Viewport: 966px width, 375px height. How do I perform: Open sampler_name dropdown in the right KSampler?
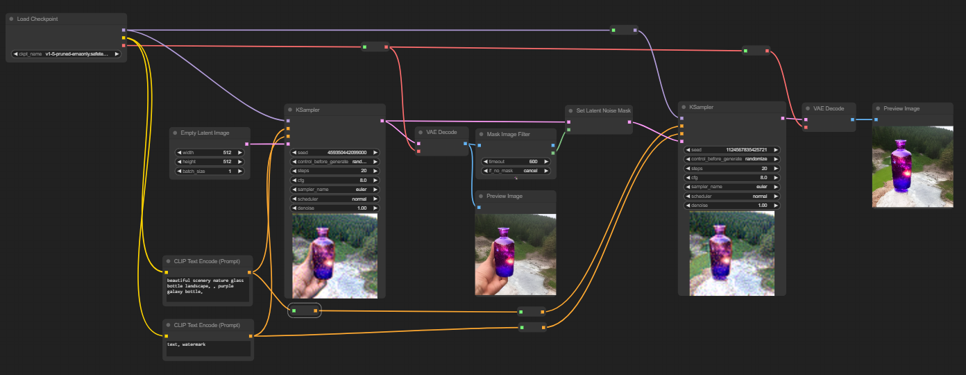(x=731, y=187)
